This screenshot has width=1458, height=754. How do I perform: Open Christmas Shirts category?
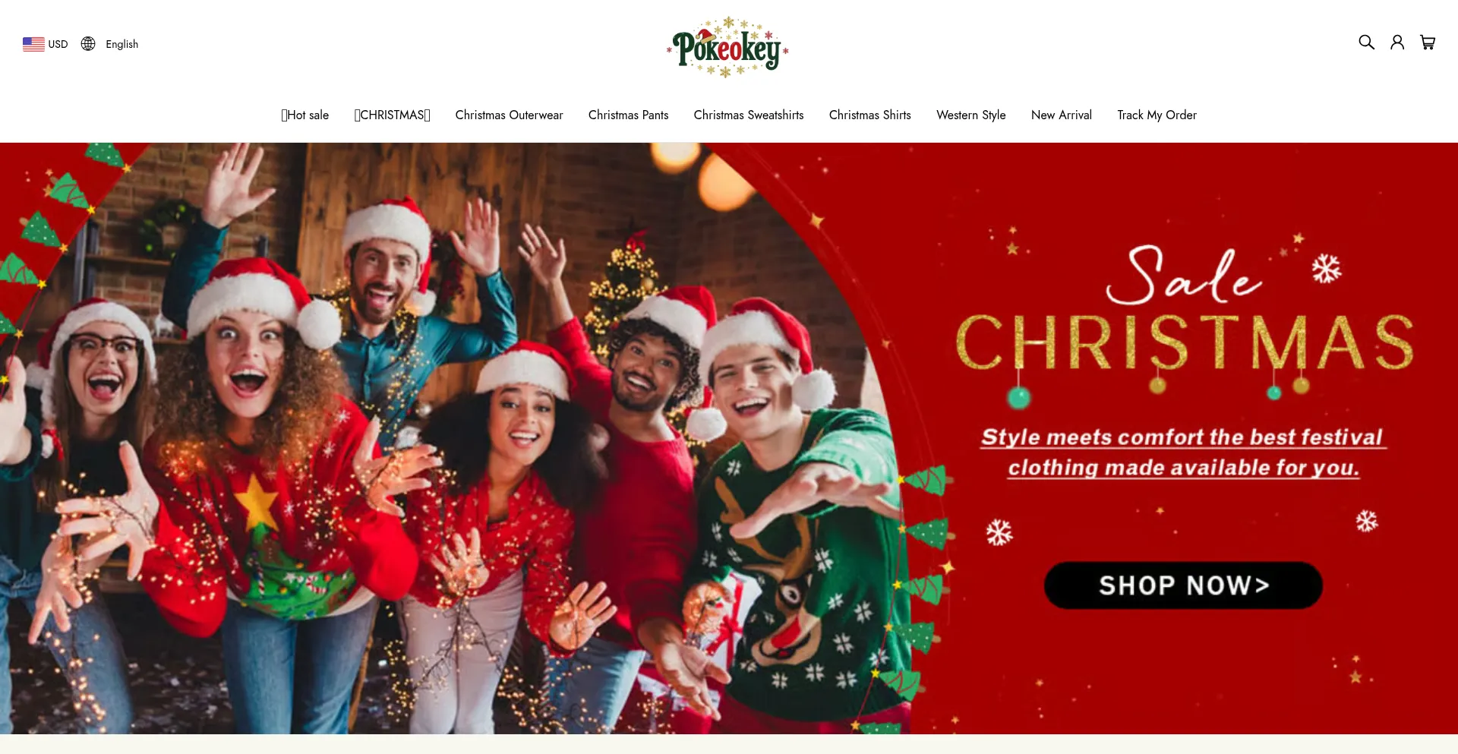(x=870, y=115)
